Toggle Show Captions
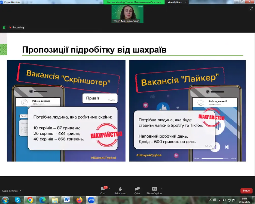255x204 pixels. [x=154, y=190]
